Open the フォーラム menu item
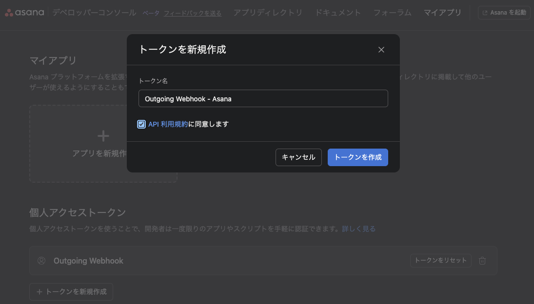The width and height of the screenshot is (534, 304). [x=392, y=13]
